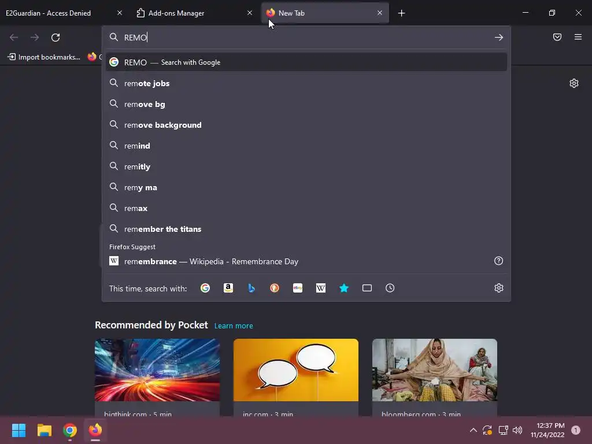Open volume control in system tray

point(517,430)
